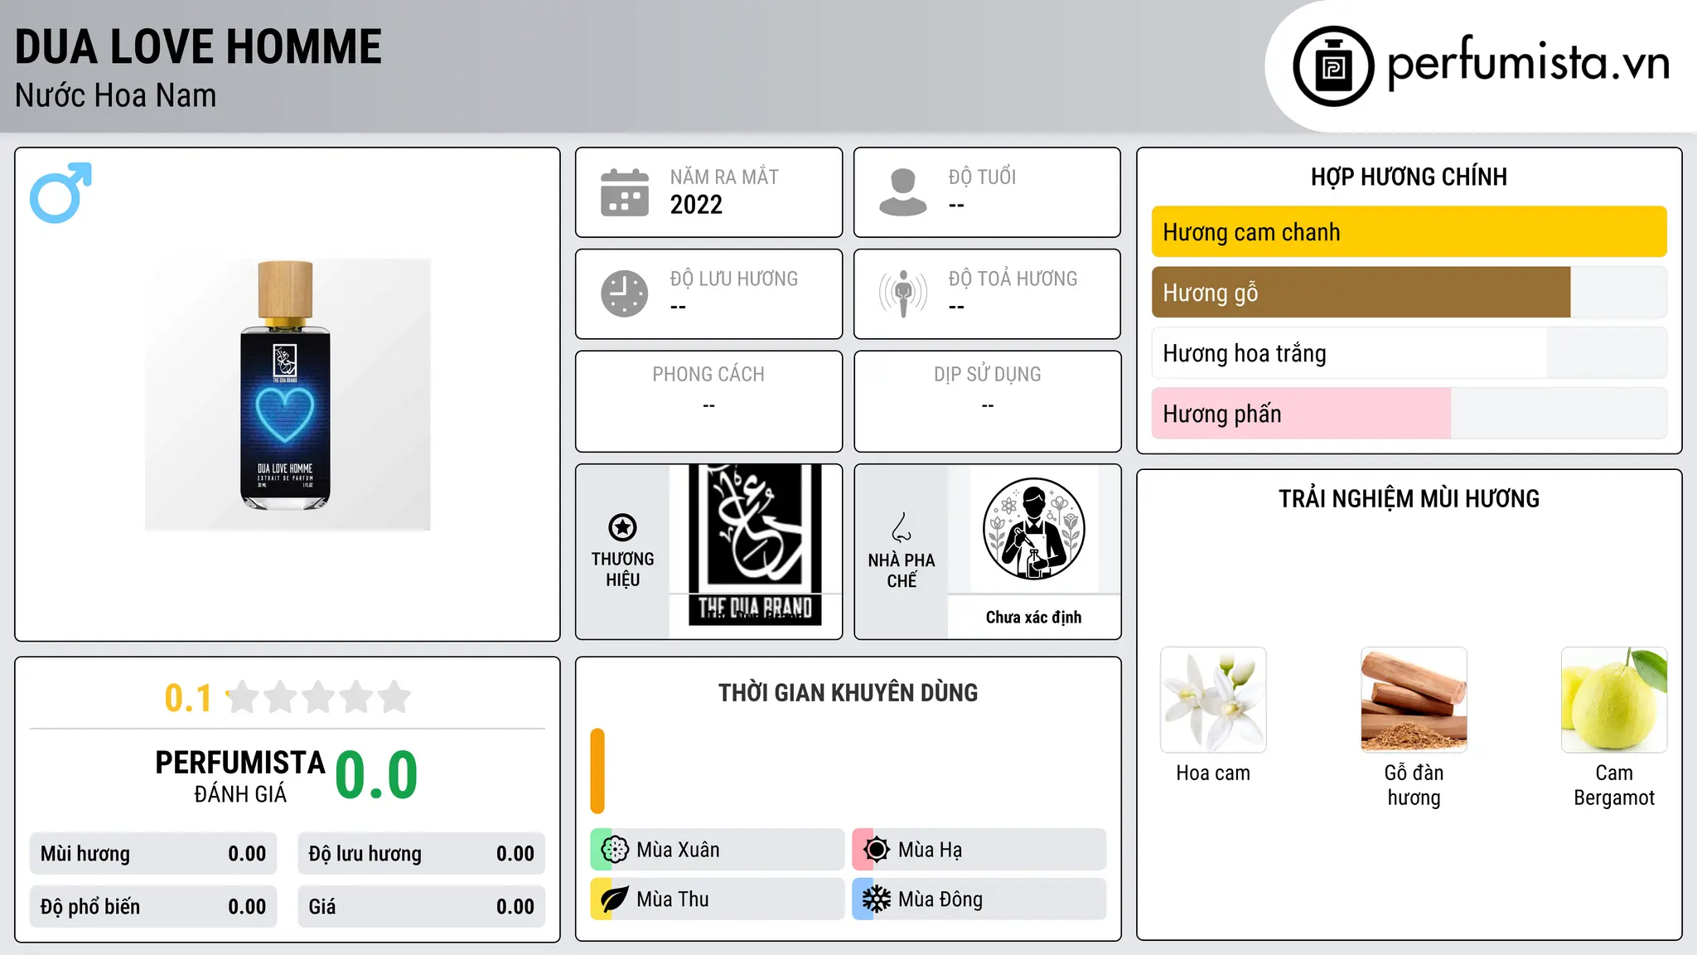Select the Mùa Xuân season label
The image size is (1697, 955).
[x=678, y=850]
